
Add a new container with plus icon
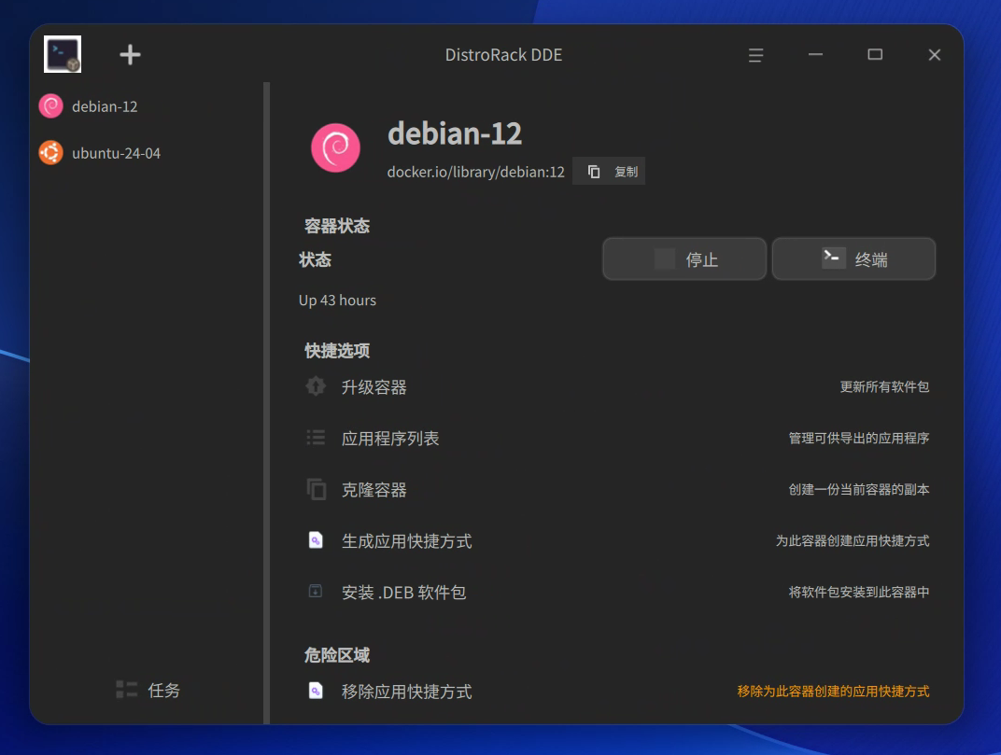click(130, 54)
